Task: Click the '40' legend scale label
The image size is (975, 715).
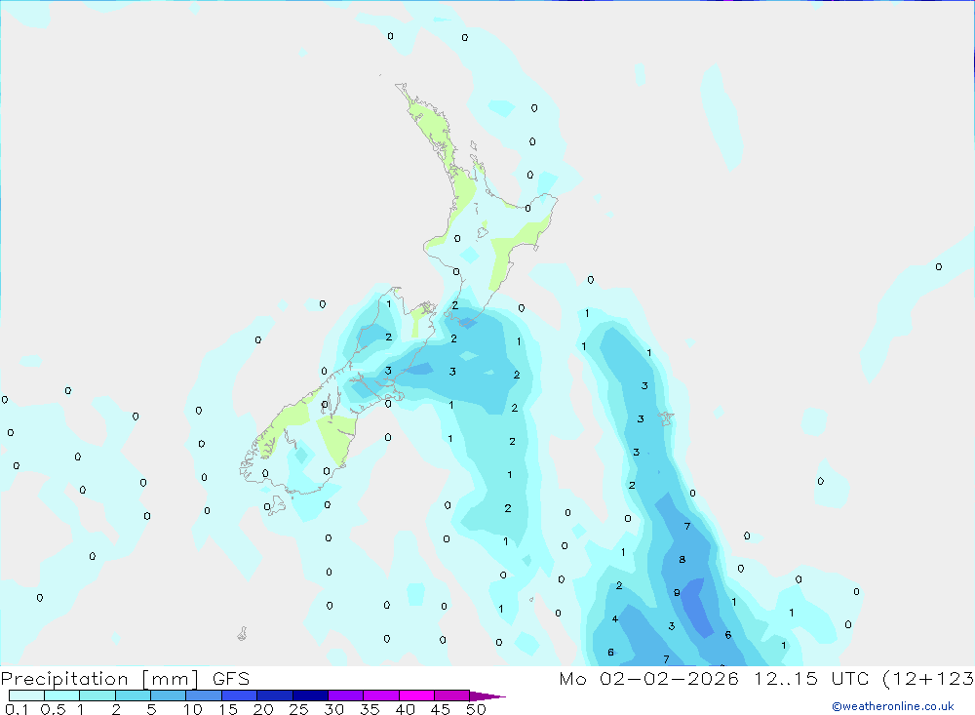Action: (405, 709)
